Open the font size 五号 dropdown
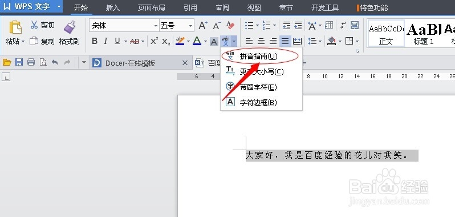The width and height of the screenshot is (455, 217). coord(190,26)
